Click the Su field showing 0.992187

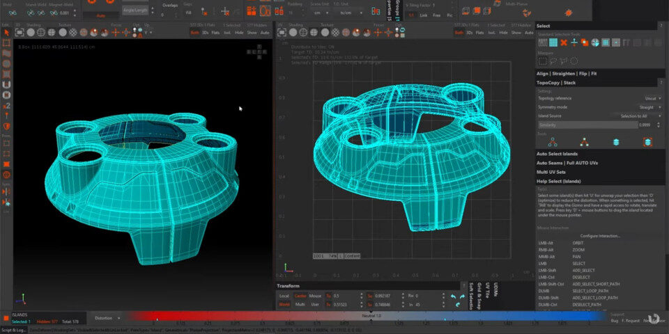pos(387,296)
